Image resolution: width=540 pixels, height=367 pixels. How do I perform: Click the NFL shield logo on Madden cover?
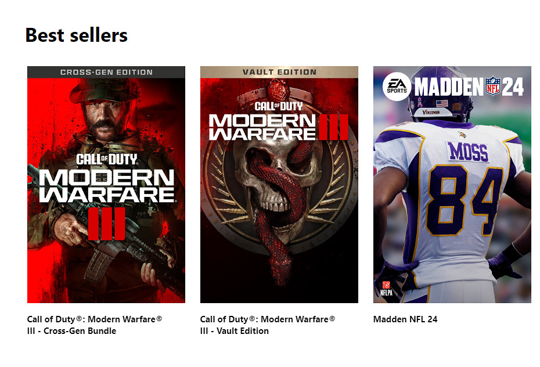point(493,86)
